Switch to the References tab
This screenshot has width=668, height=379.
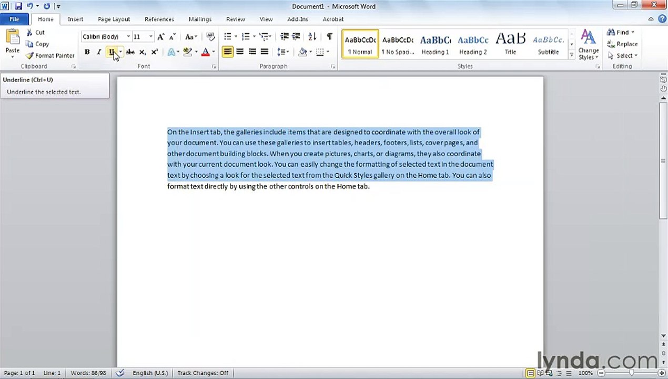click(159, 19)
